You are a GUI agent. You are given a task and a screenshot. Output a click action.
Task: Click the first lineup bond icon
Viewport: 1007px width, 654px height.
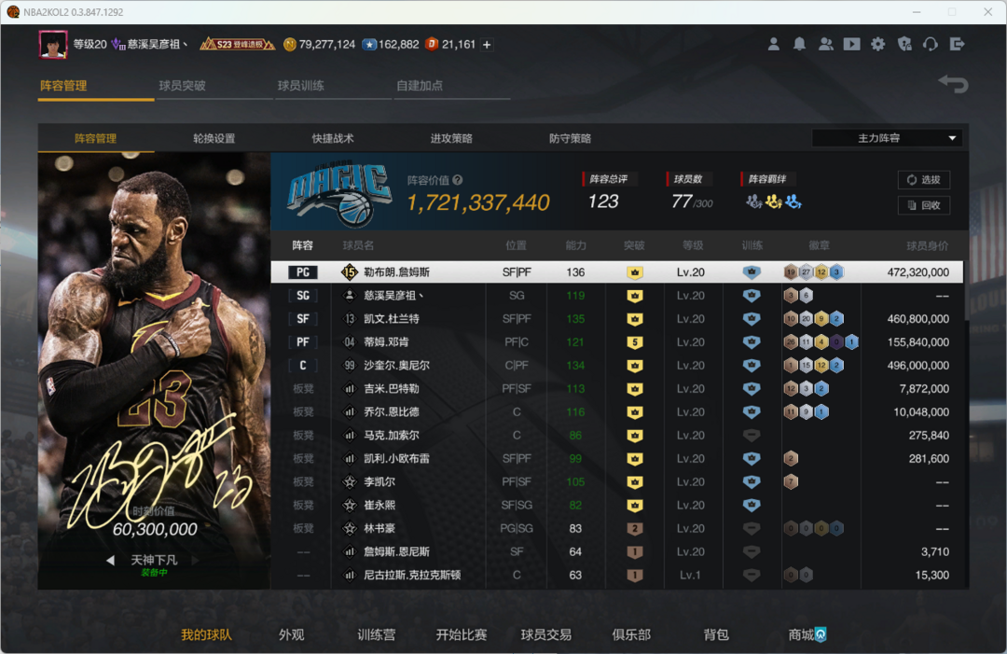(x=754, y=202)
